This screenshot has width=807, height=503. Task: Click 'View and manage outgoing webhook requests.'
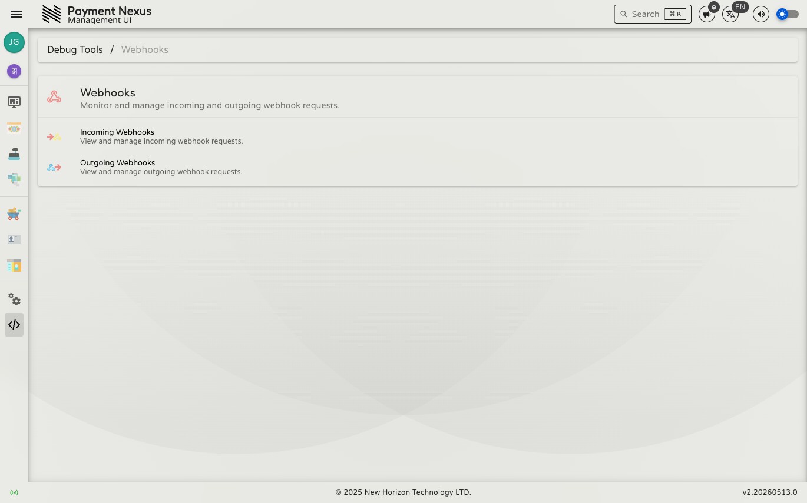coord(161,172)
